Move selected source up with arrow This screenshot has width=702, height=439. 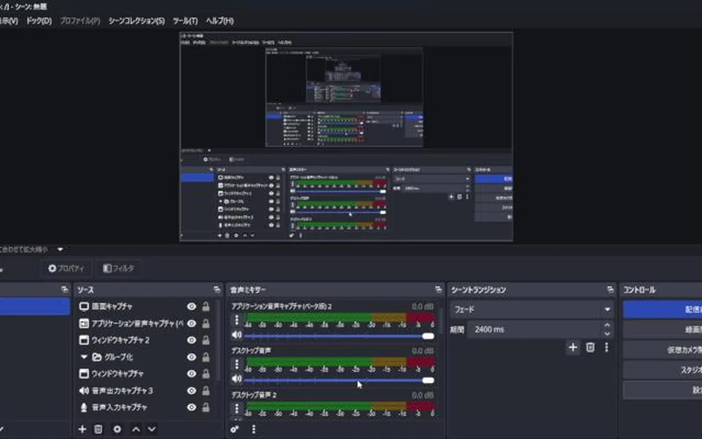(136, 429)
